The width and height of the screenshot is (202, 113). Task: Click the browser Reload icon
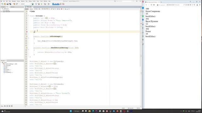click(x=151, y=5)
